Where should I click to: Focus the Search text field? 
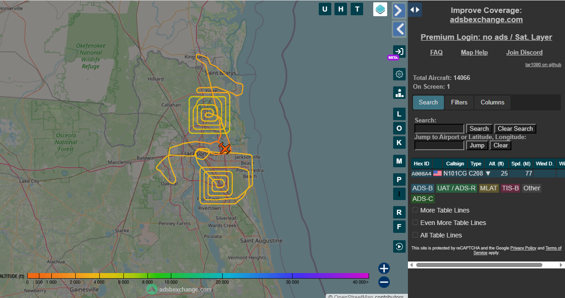point(439,129)
